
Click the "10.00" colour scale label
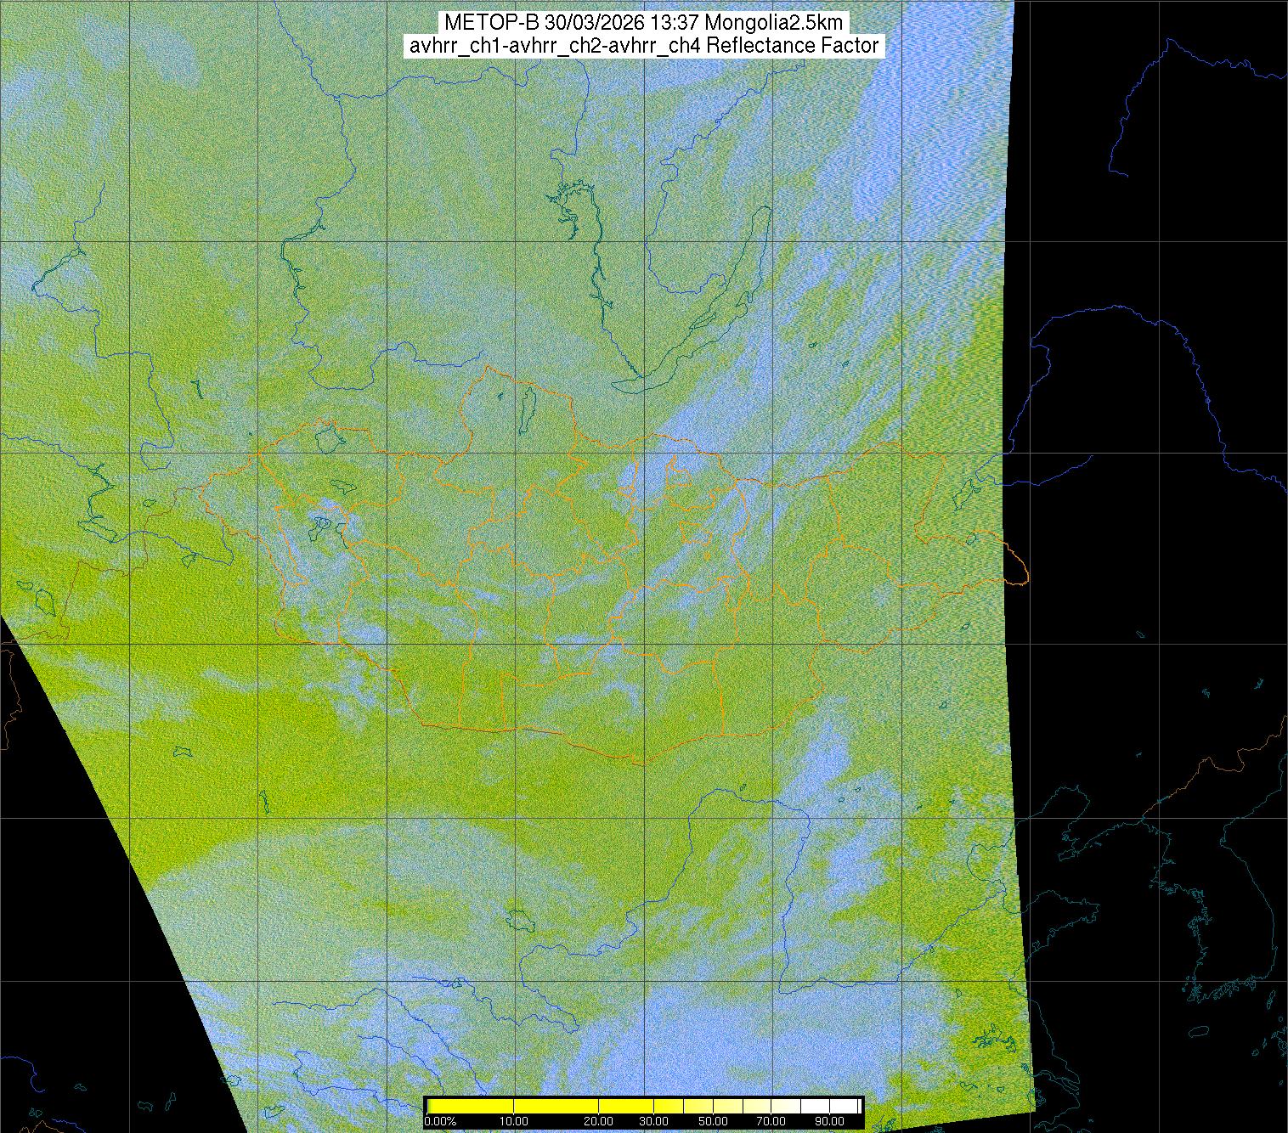pos(514,1122)
